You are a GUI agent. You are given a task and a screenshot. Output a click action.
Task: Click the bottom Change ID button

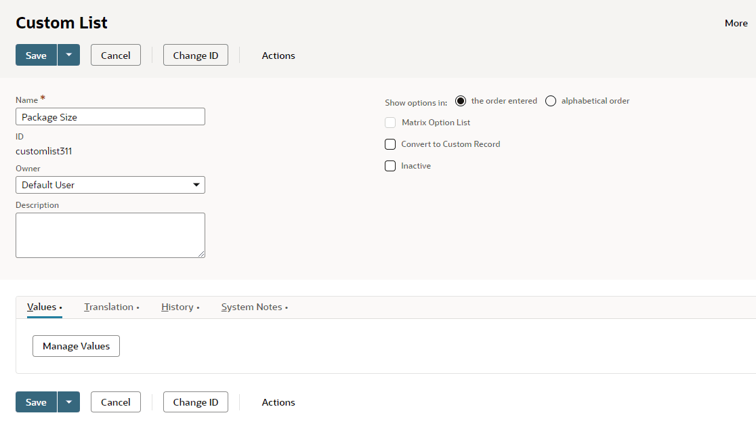(x=196, y=402)
